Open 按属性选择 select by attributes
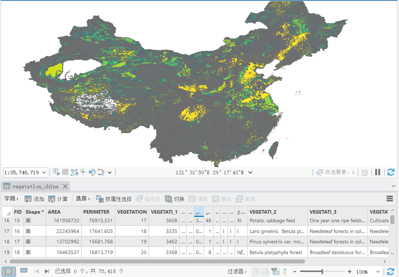 [114, 199]
